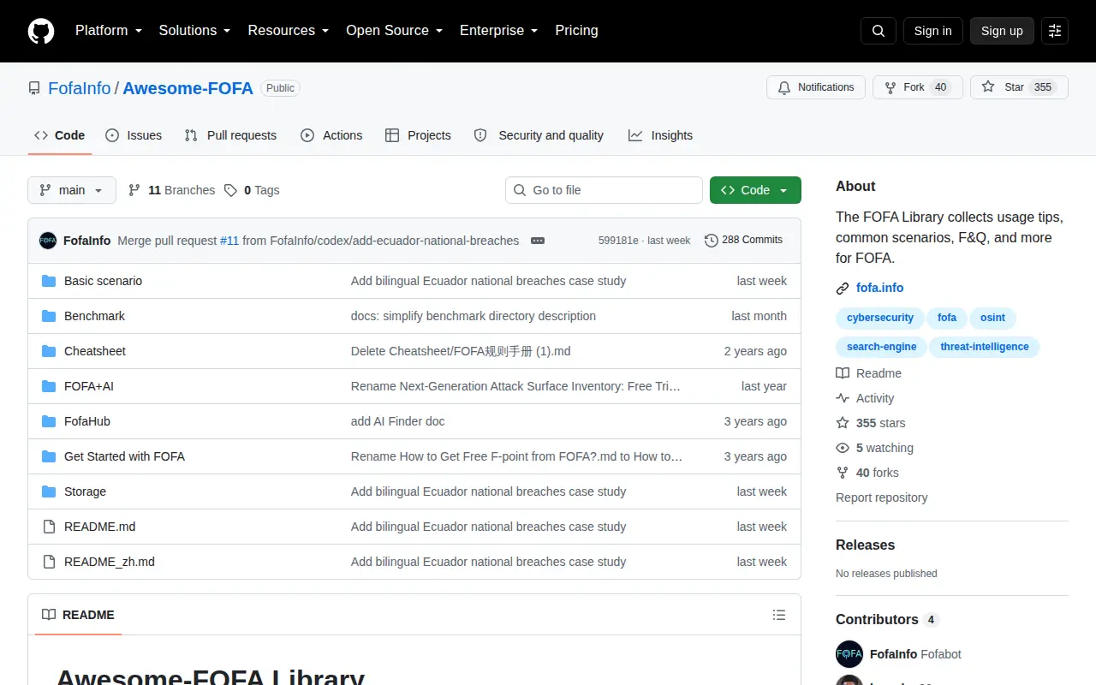Open the README_zh.md file

pyautogui.click(x=110, y=562)
